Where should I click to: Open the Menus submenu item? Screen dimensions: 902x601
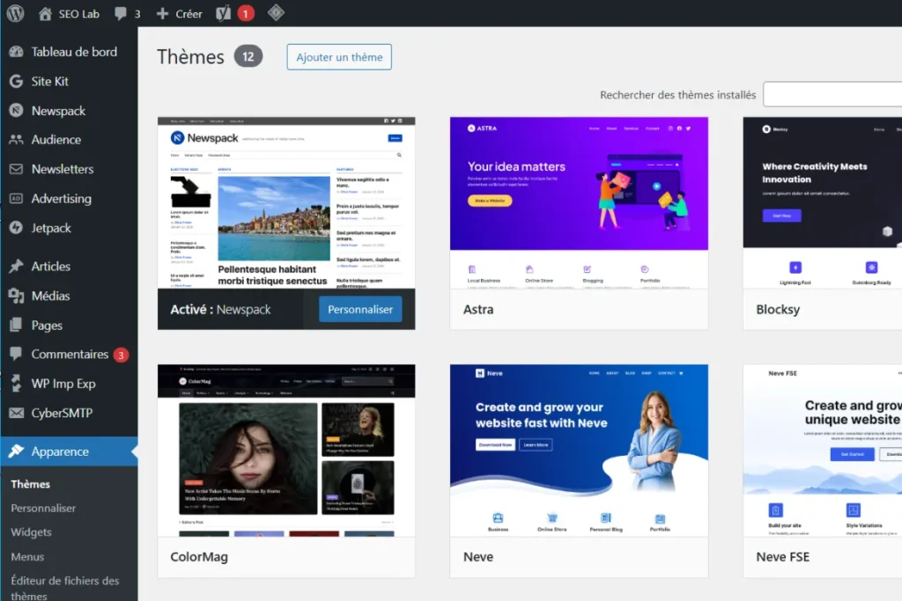pos(27,556)
